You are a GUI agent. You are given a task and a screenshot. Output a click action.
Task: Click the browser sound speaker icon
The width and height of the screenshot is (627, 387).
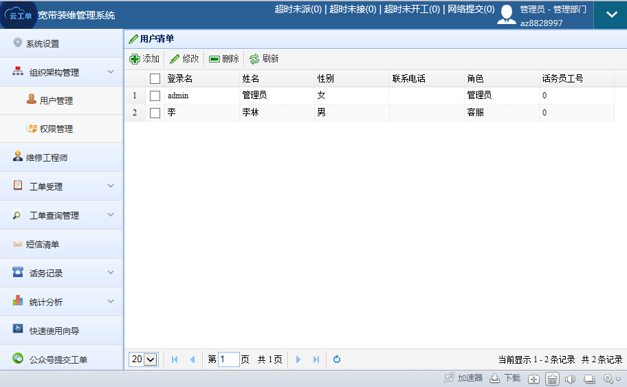click(x=570, y=379)
